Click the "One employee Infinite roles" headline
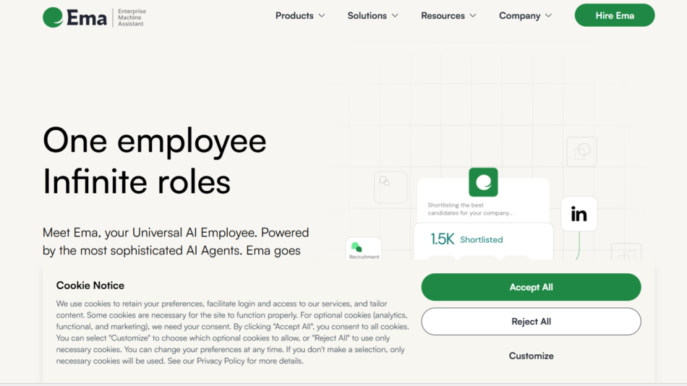Viewport: 687px width, 386px height. [154, 160]
